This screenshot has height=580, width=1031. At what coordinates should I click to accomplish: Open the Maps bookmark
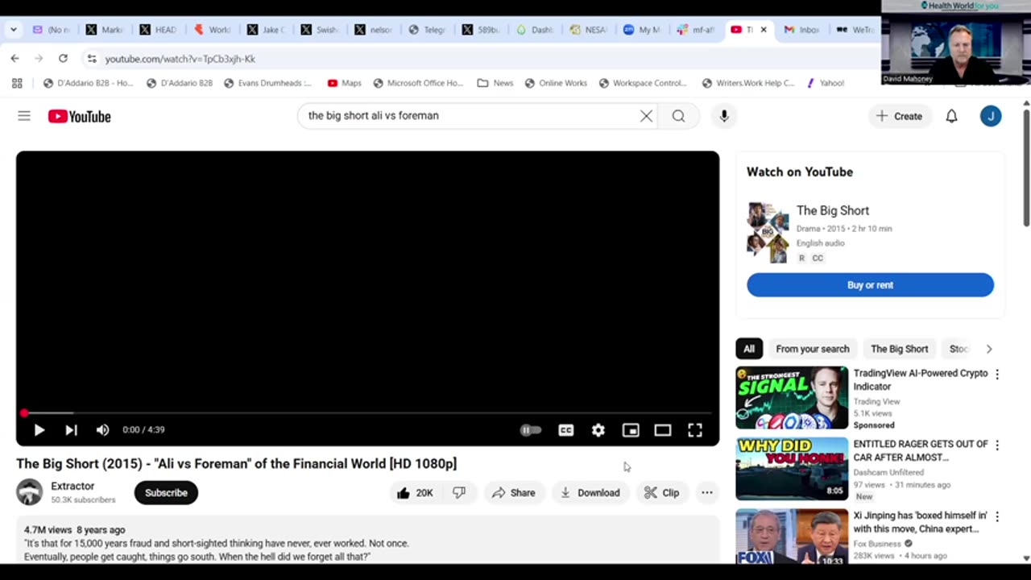click(345, 83)
